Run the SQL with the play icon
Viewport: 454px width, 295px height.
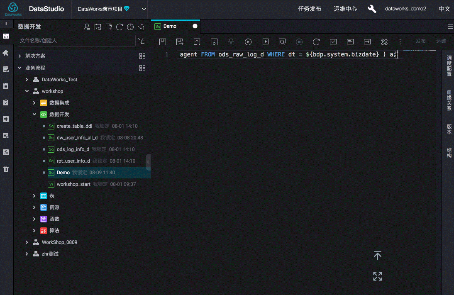[248, 41]
